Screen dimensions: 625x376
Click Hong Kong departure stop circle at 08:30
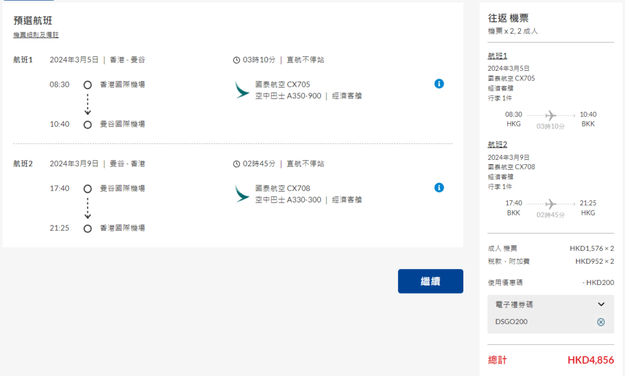click(x=87, y=85)
